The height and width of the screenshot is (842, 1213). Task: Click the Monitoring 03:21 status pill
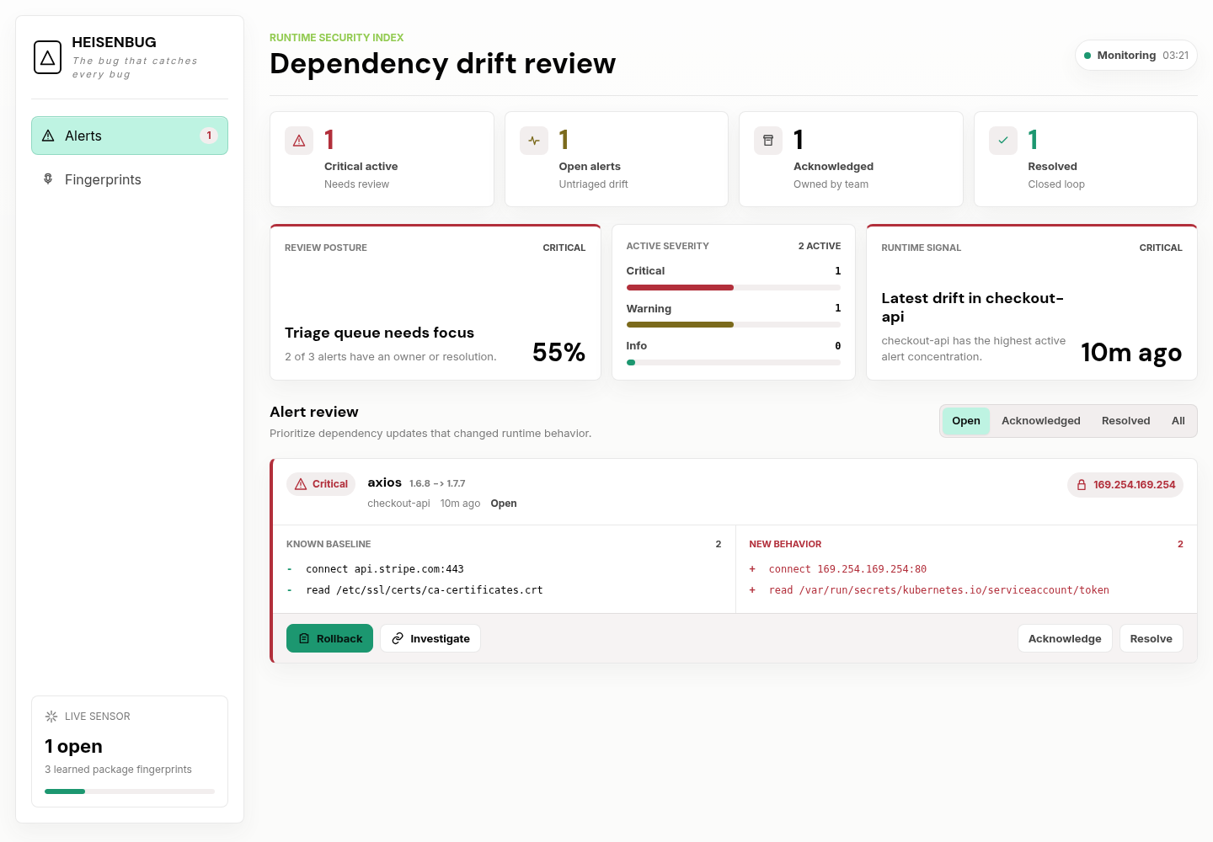point(1136,56)
